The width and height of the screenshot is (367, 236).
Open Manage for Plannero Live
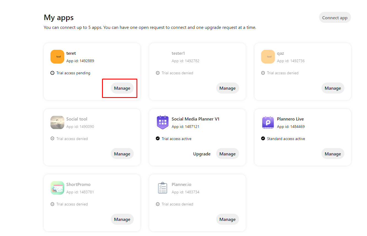[333, 153]
